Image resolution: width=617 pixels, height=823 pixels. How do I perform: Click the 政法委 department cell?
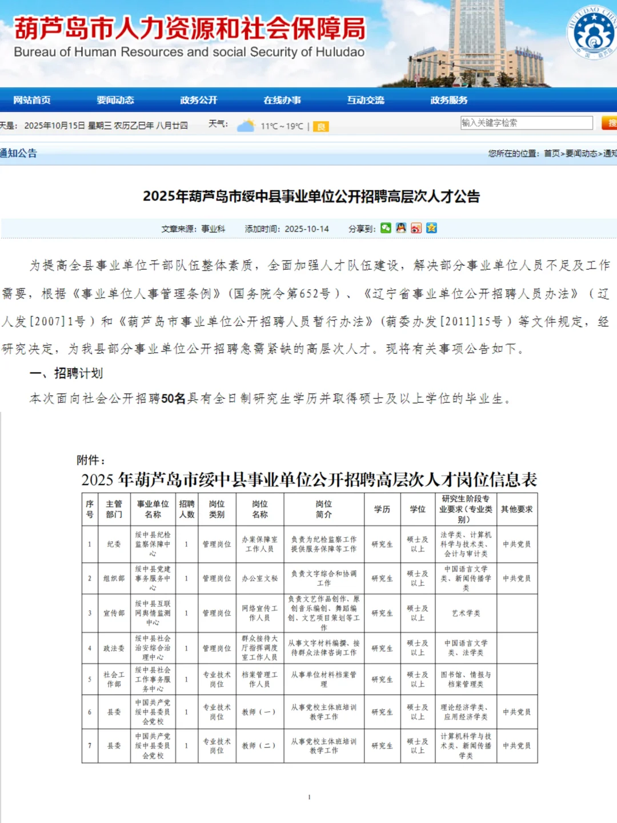pos(114,648)
